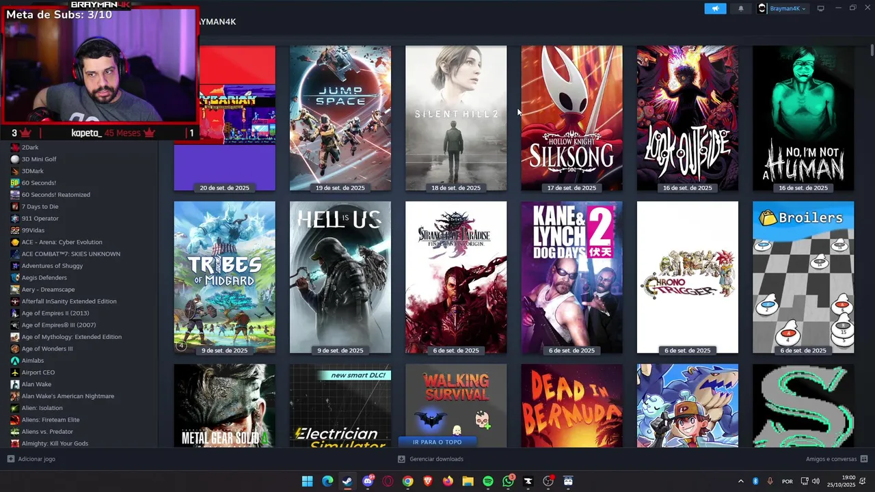This screenshot has width=875, height=492.
Task: Open the Windows Start menu
Action: coord(308,481)
